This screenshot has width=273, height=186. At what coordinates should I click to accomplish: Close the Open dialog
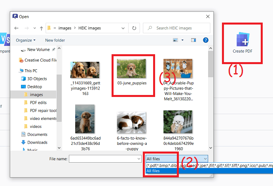[x=208, y=17]
